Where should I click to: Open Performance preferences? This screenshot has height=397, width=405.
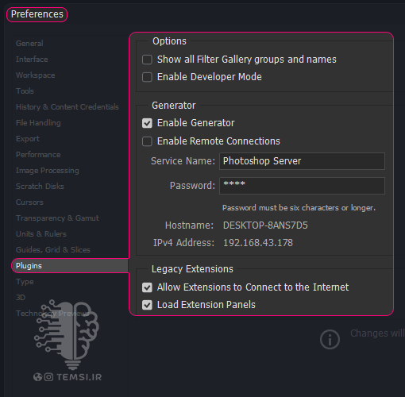pyautogui.click(x=38, y=155)
